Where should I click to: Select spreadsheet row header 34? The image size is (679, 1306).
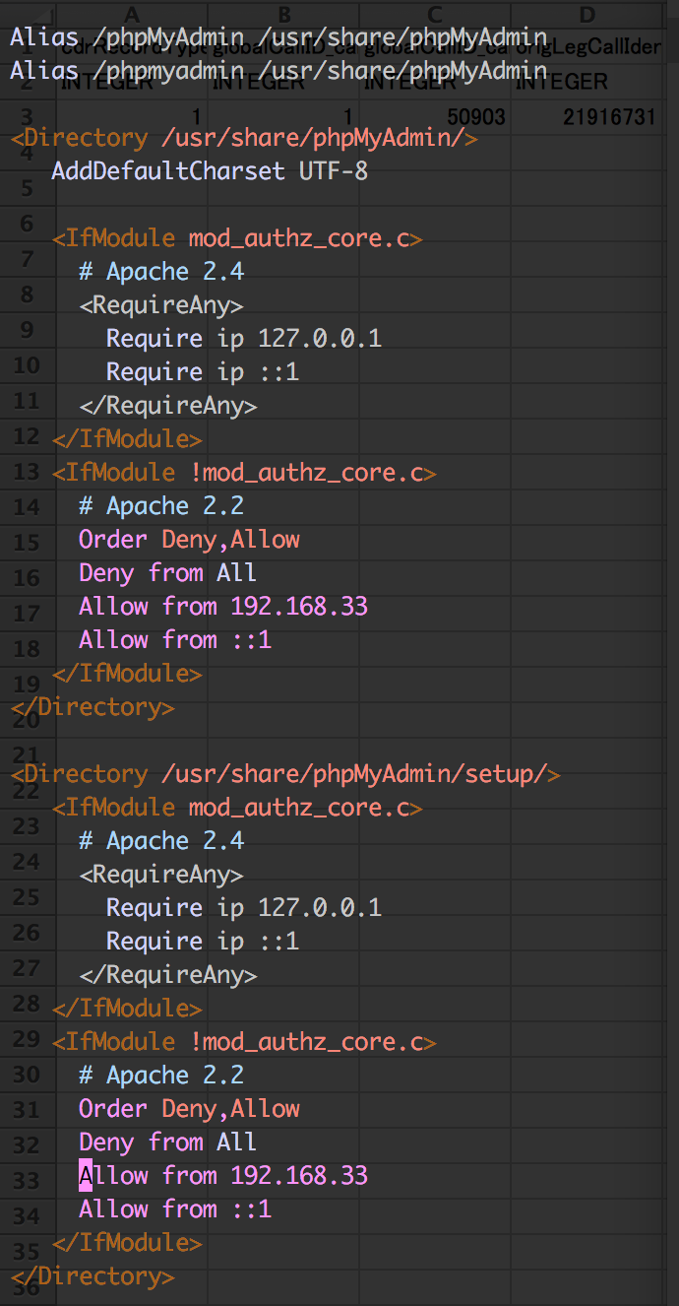(28, 1216)
